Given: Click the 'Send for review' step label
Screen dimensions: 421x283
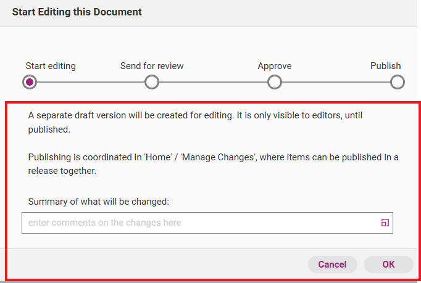Looking at the screenshot, I should 152,66.
